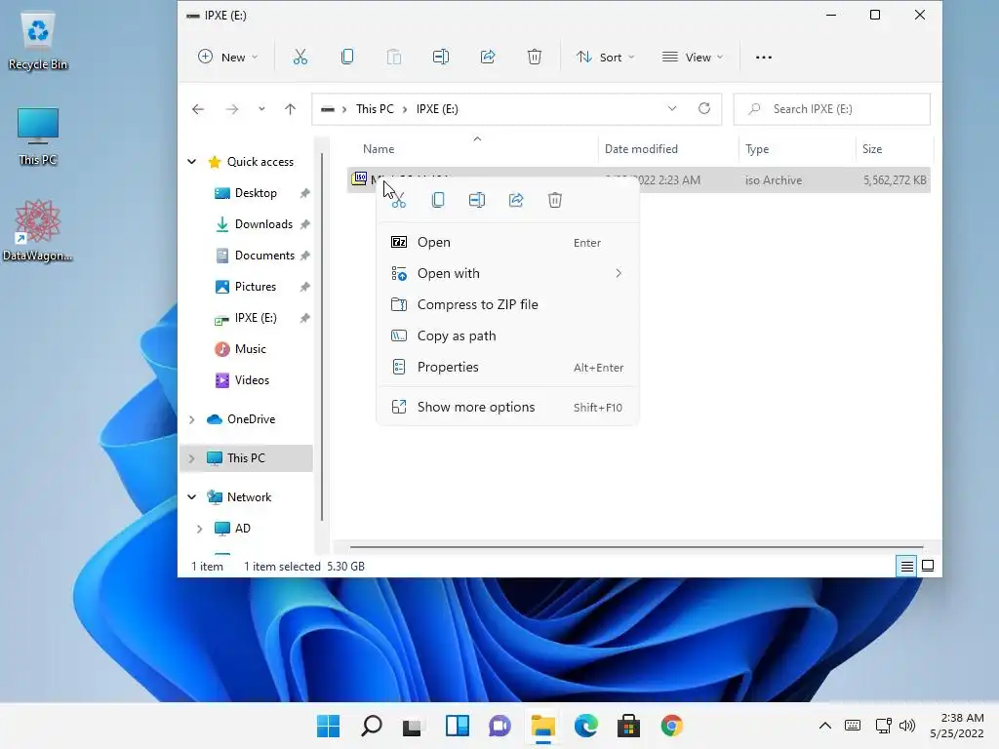Select the DataWagon desktop shortcut
The height and width of the screenshot is (749, 999).
38,230
